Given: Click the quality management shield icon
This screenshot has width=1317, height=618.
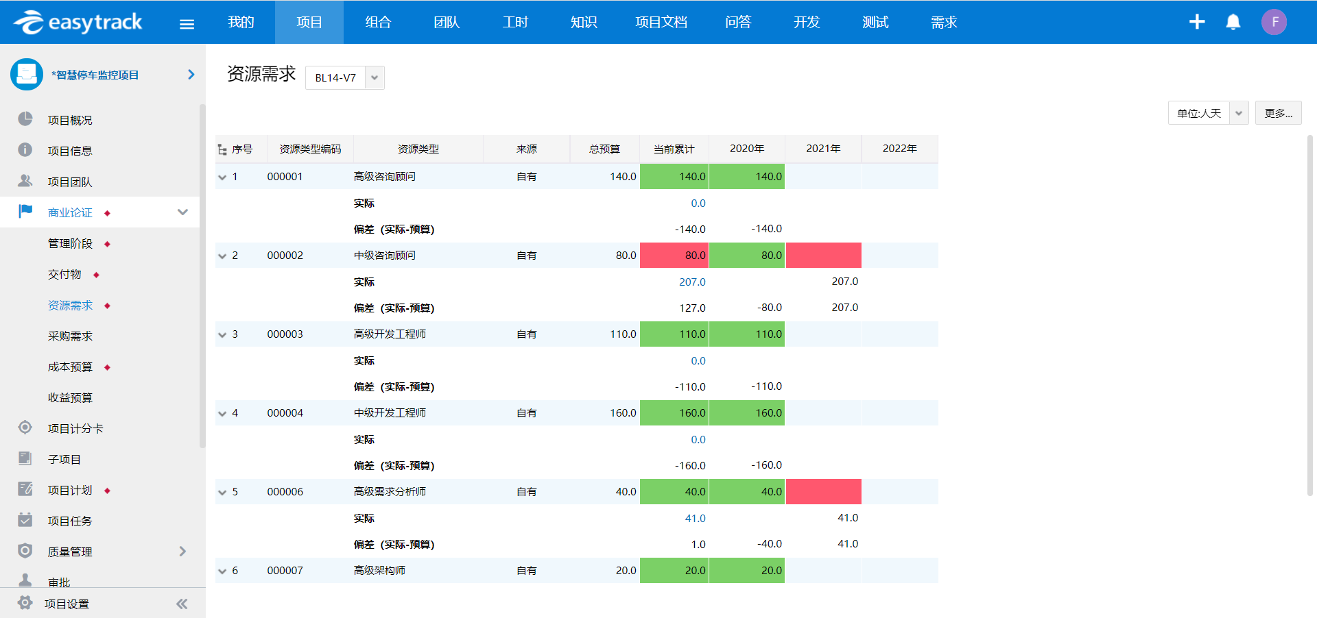Looking at the screenshot, I should pos(25,551).
